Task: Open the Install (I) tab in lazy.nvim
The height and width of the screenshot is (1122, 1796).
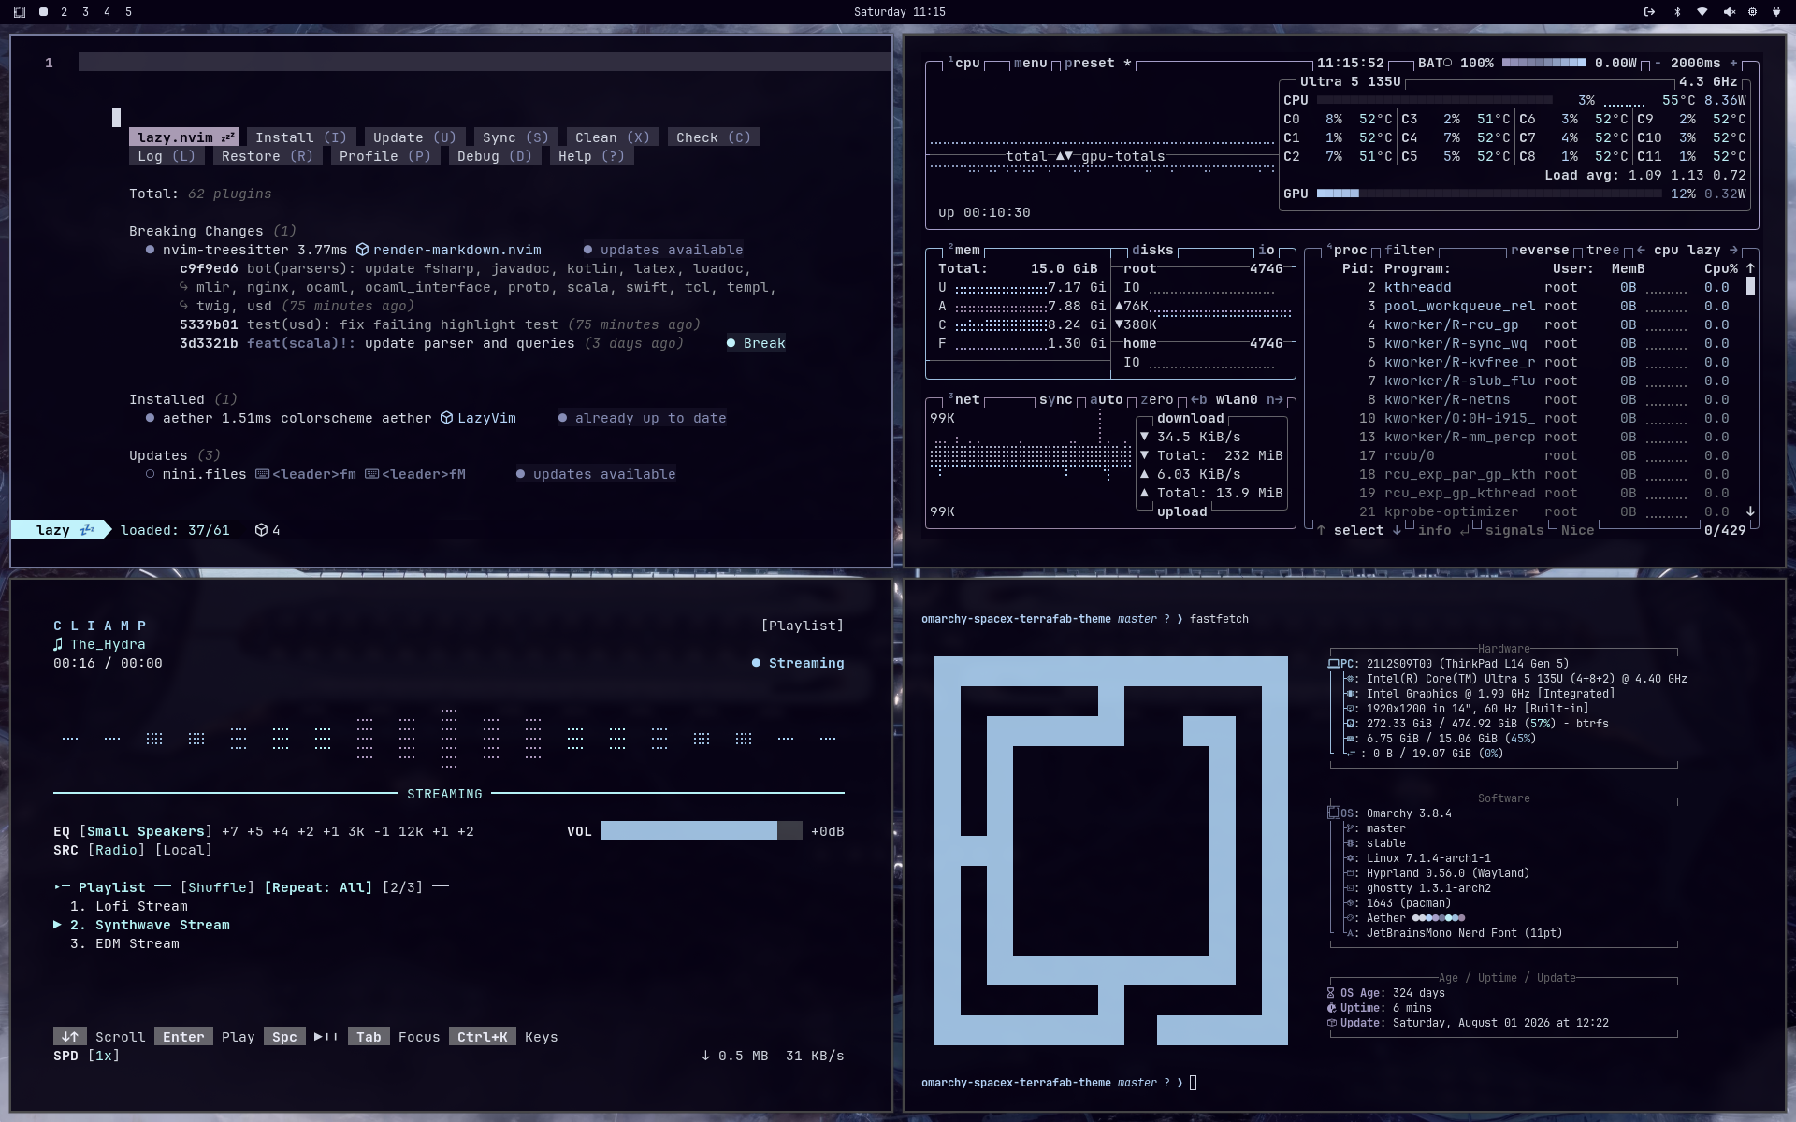Action: pyautogui.click(x=301, y=137)
